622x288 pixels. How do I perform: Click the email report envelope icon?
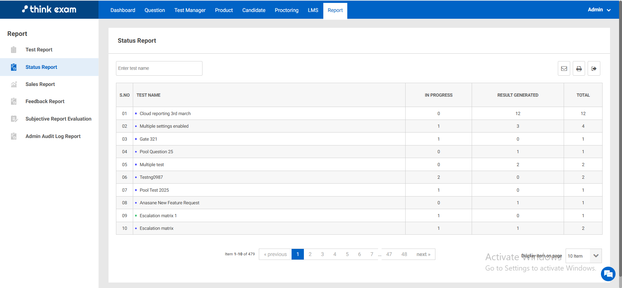(564, 69)
